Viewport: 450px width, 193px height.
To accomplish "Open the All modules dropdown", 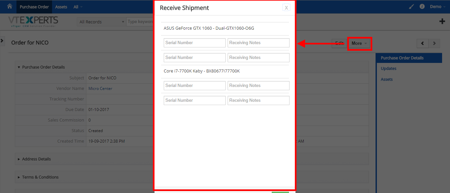I will [x=78, y=7].
